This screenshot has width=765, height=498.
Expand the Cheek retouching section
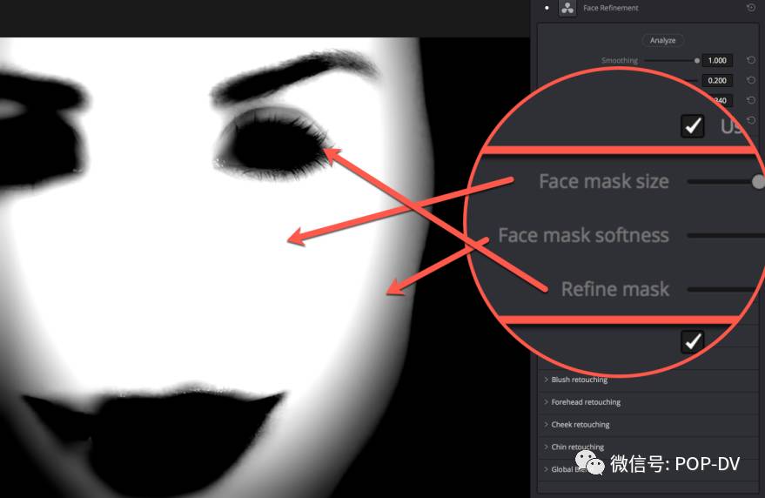click(580, 425)
